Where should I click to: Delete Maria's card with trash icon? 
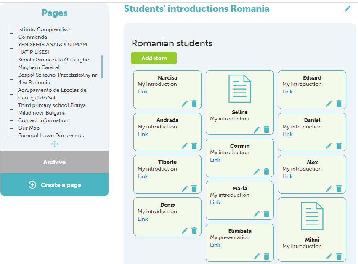(x=266, y=214)
